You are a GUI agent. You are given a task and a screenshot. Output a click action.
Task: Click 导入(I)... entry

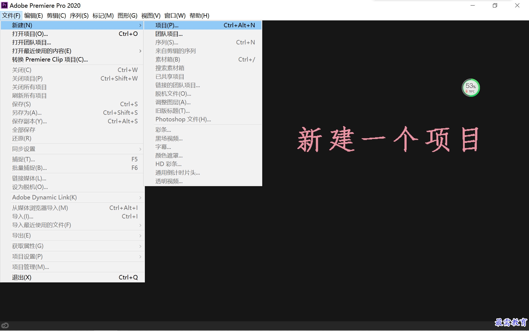[72, 216]
